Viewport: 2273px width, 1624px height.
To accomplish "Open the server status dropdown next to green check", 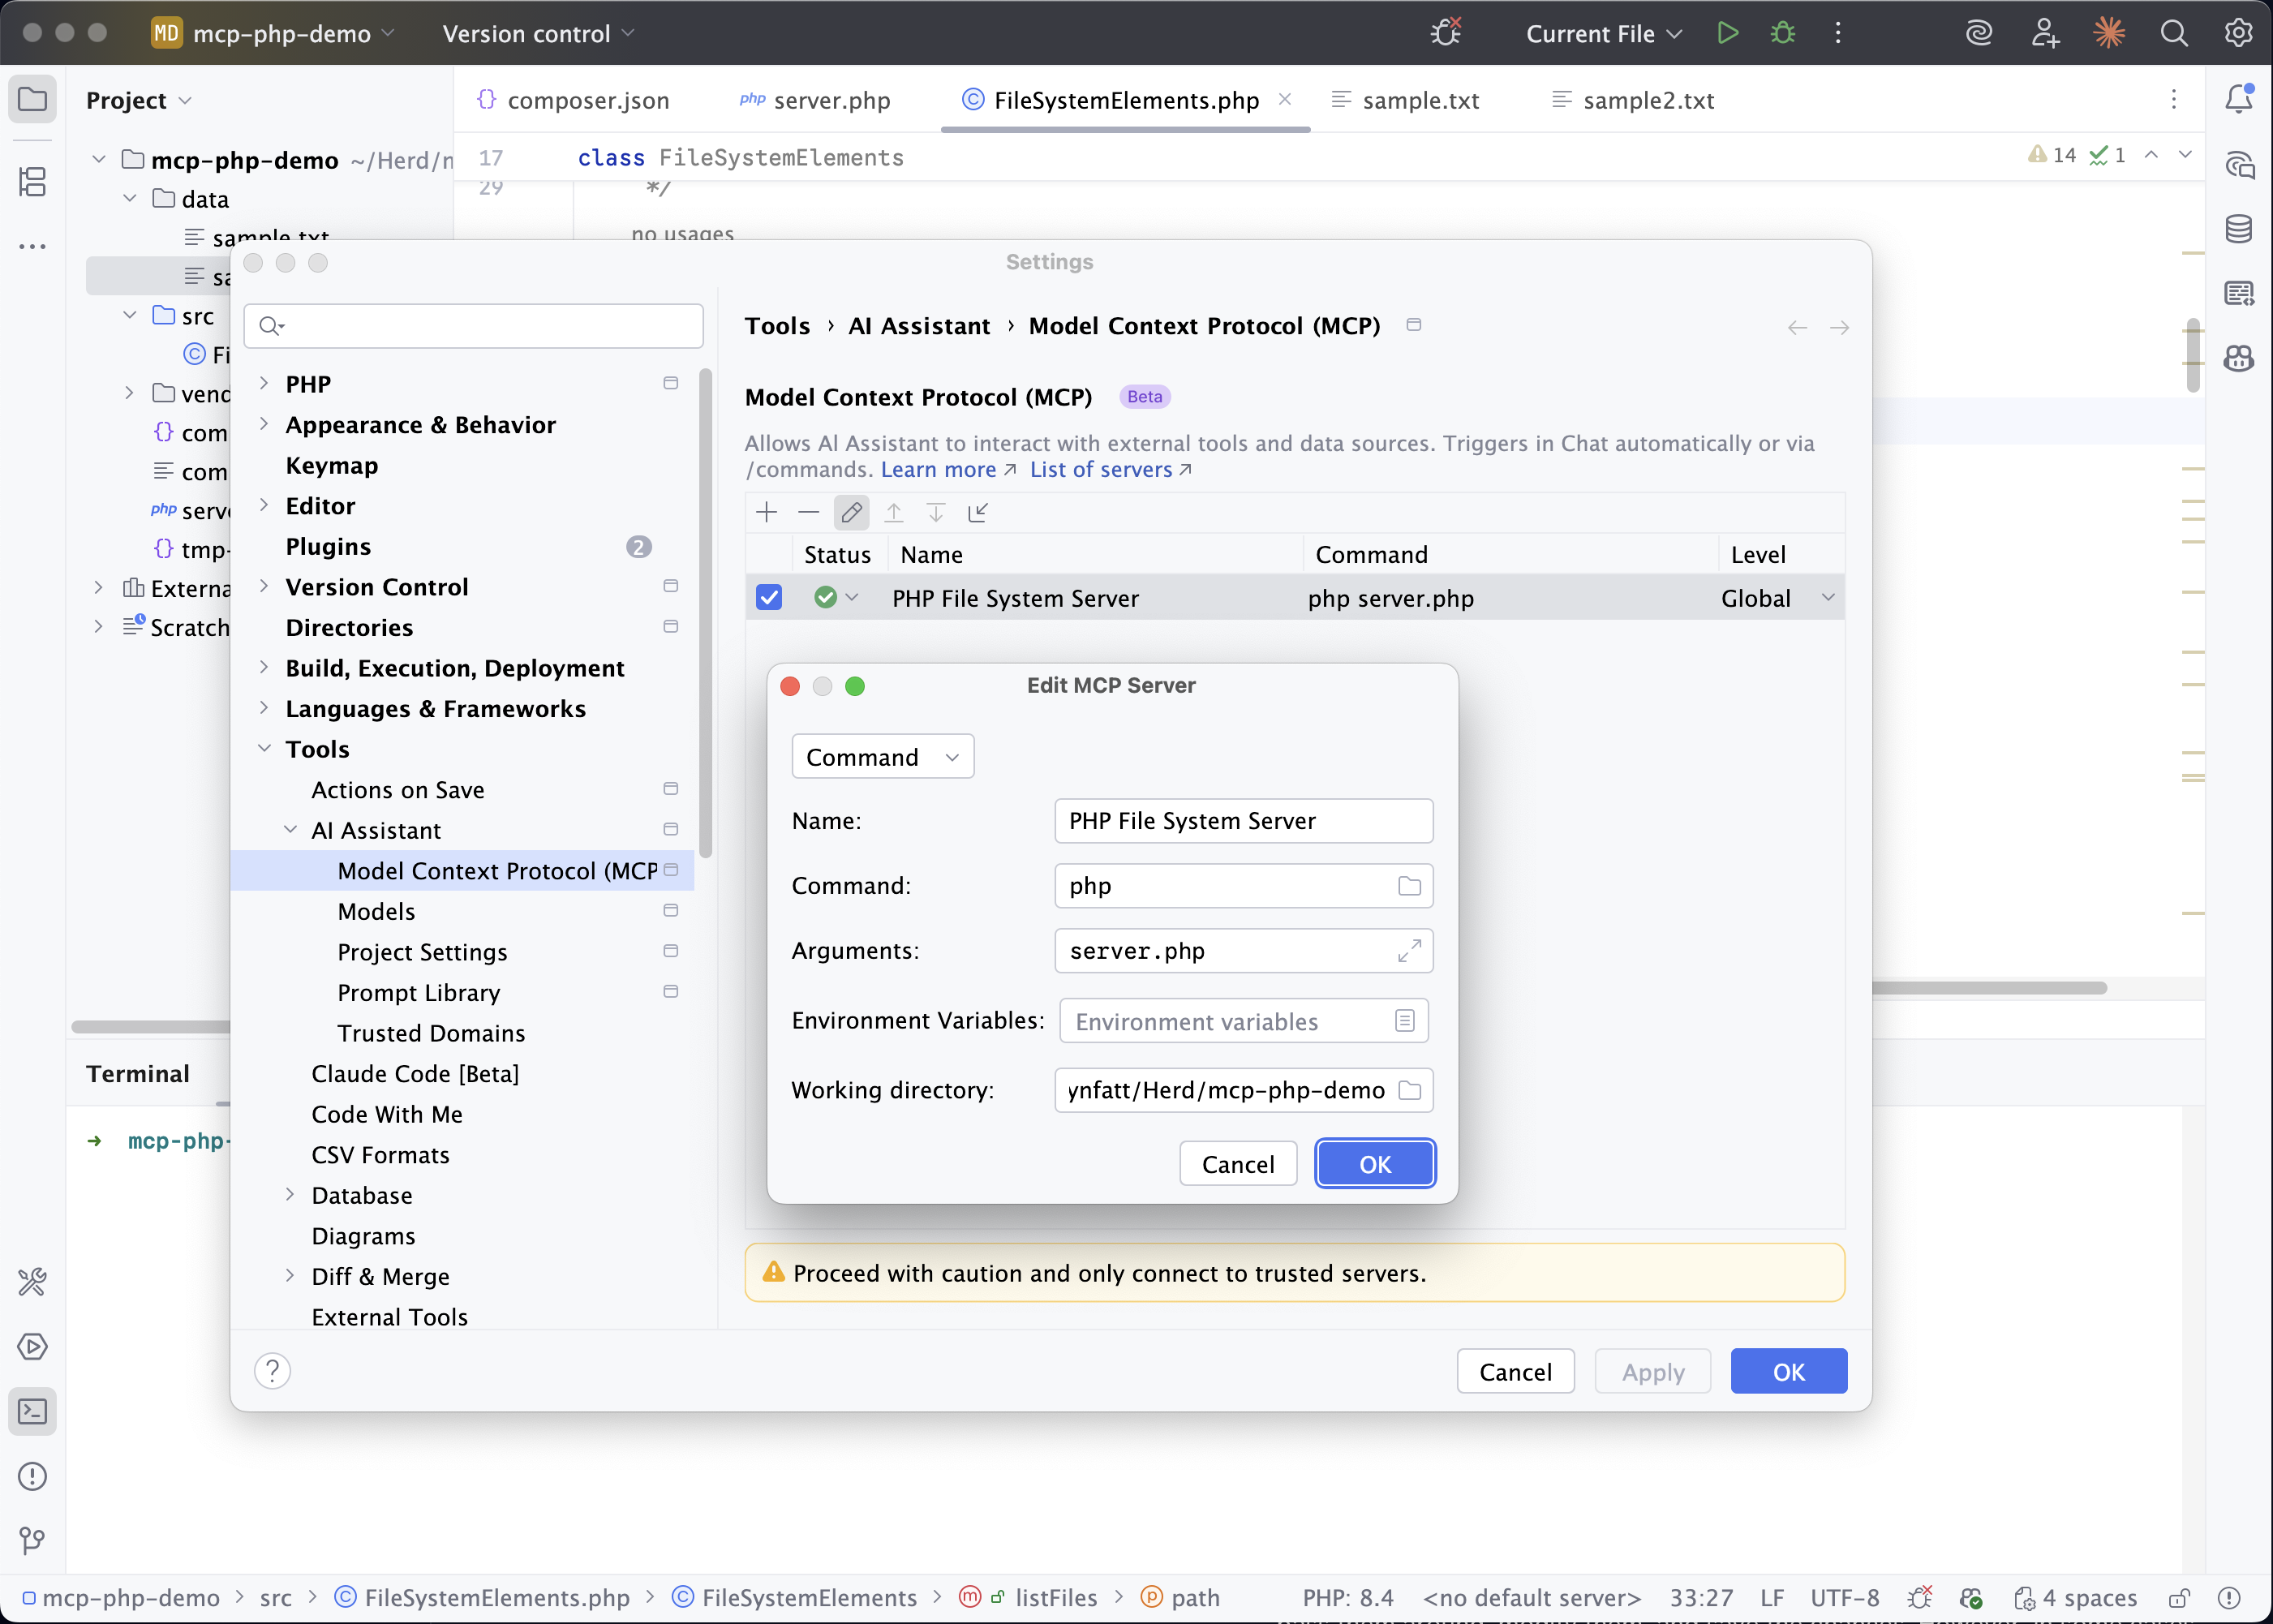I will click(852, 597).
